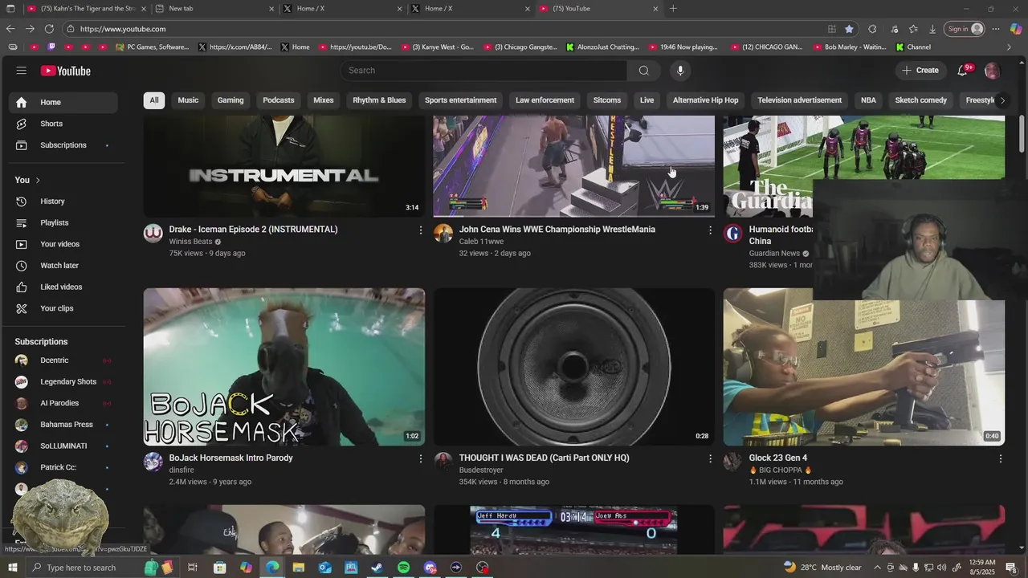Open Watch later in the sidebar
The image size is (1028, 578).
63,266
